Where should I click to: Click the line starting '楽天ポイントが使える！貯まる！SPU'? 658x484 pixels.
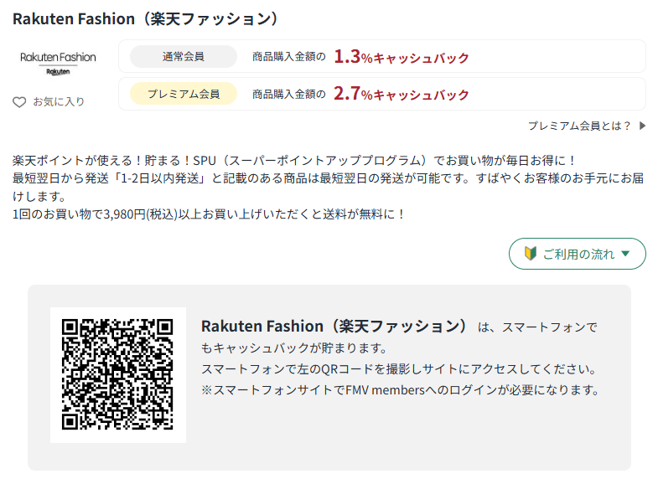(294, 161)
